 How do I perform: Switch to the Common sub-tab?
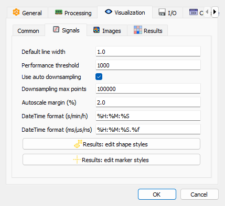pos(28,31)
